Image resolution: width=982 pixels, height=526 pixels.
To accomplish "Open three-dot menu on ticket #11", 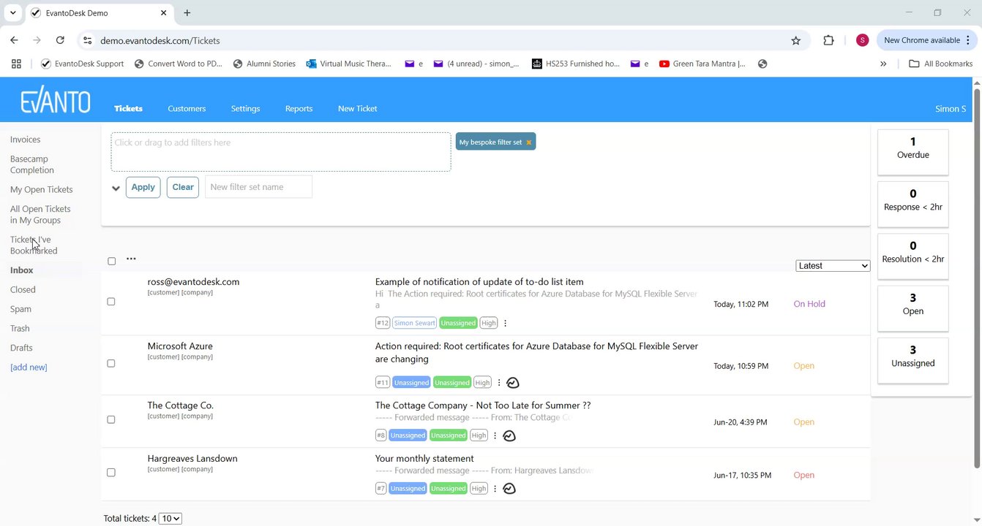I will click(x=499, y=383).
